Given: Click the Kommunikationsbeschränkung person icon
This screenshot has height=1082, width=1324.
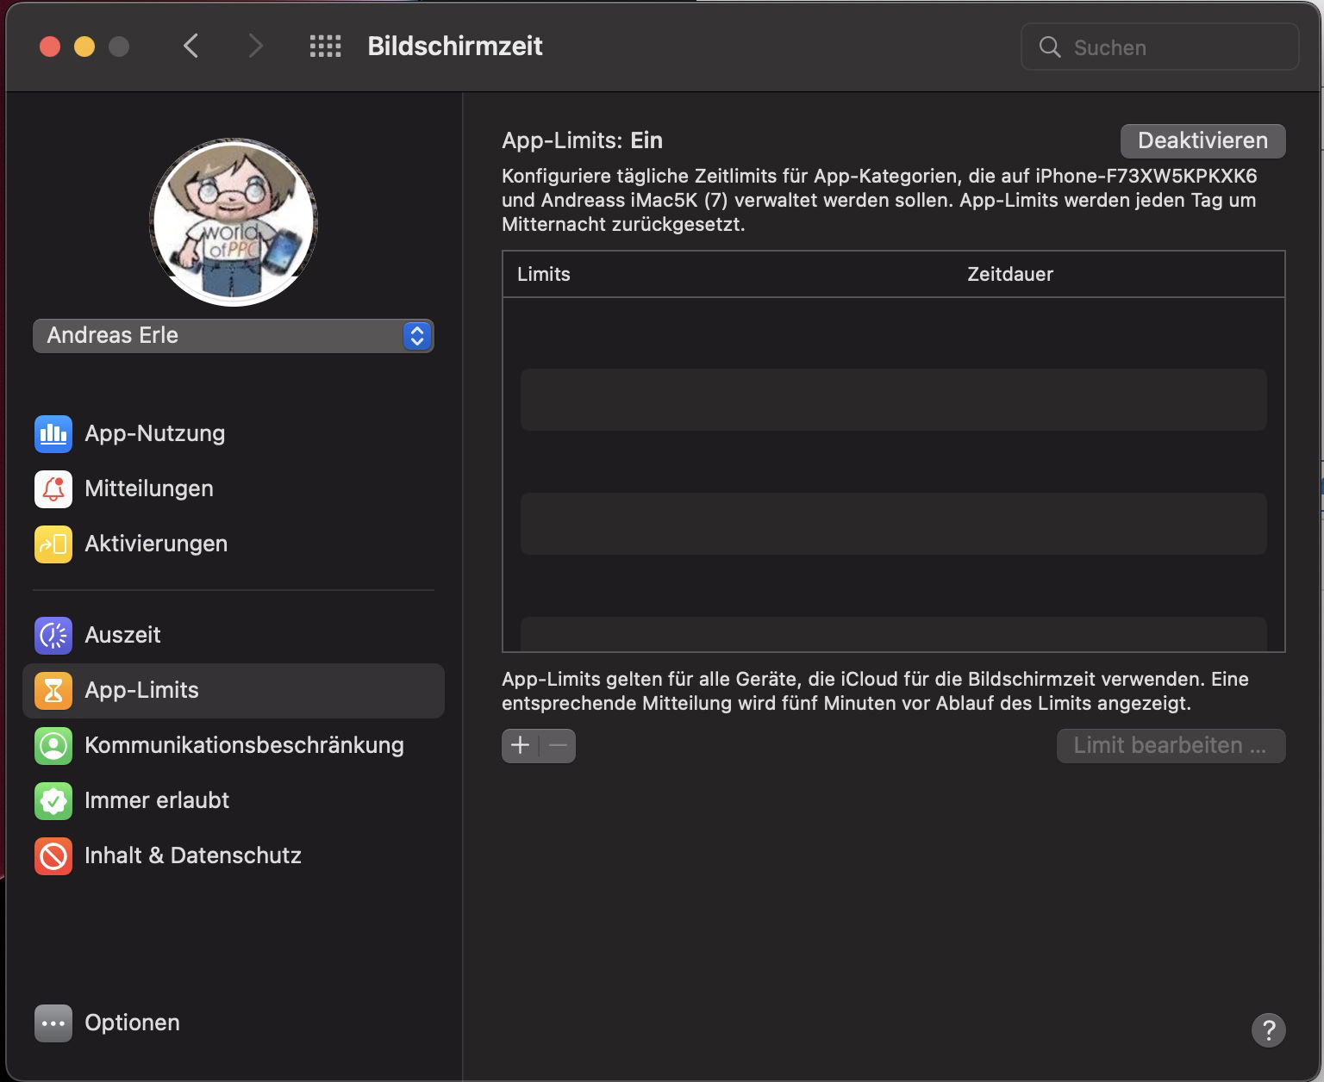Looking at the screenshot, I should point(53,745).
